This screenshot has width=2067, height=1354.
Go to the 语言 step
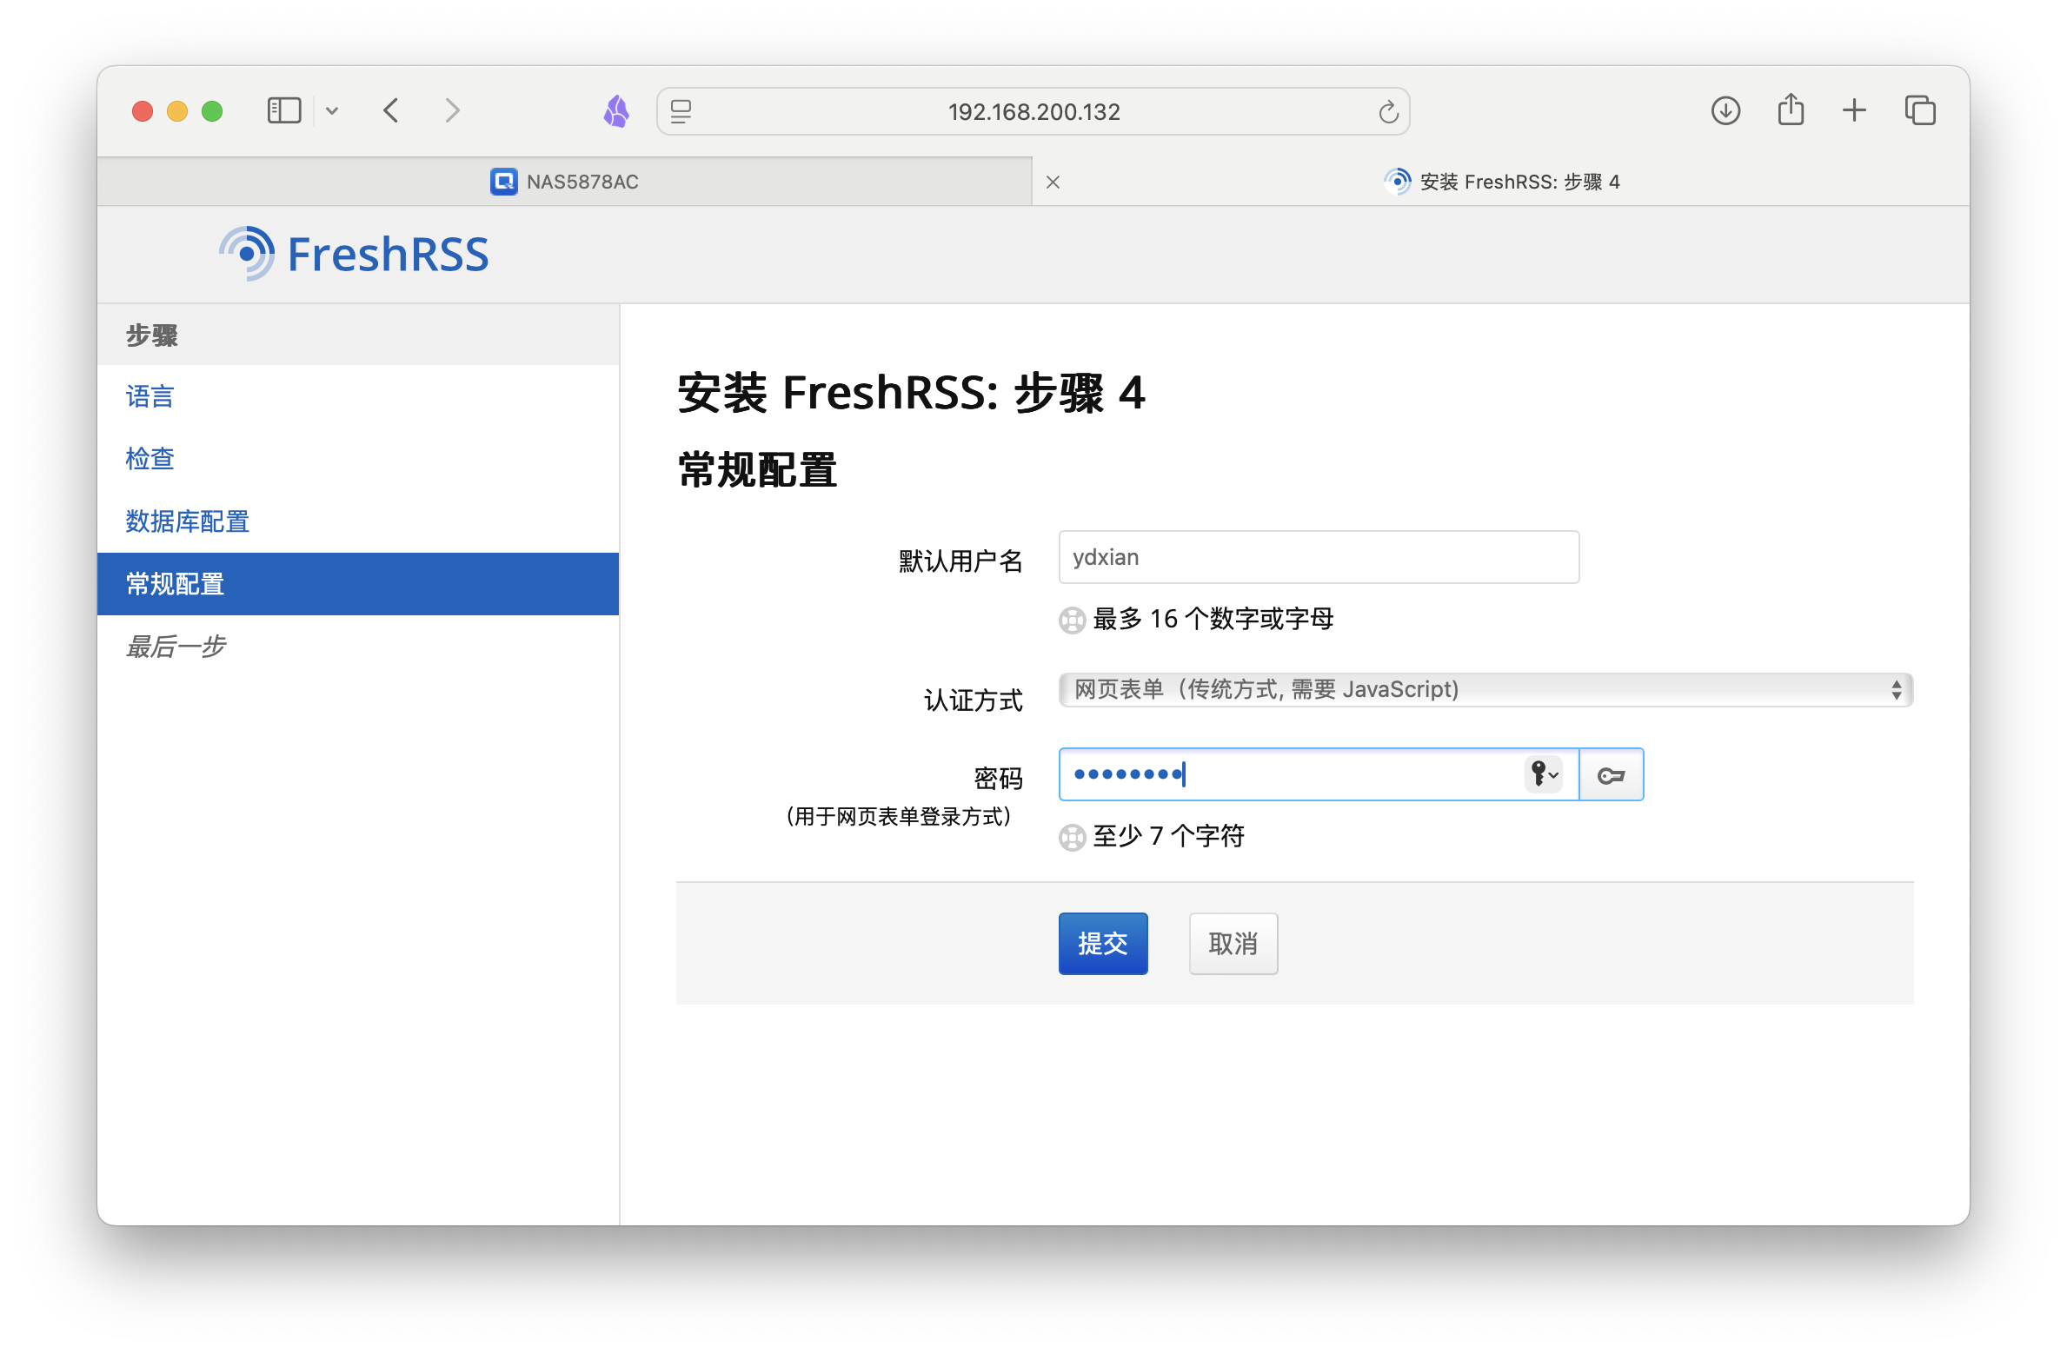(x=150, y=396)
